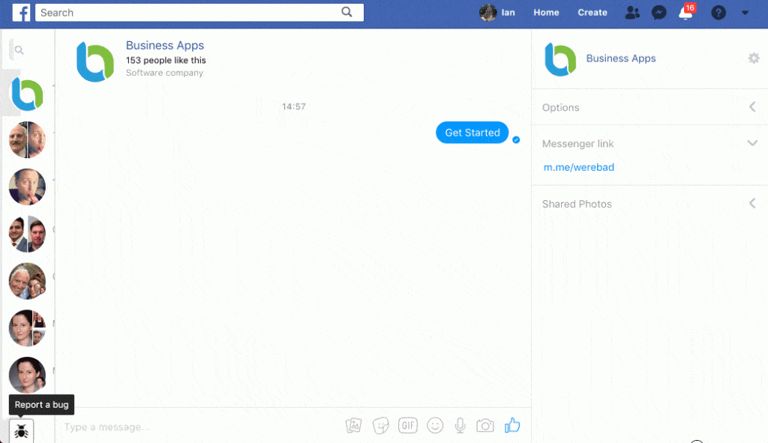Open Ian's profile from the top bar

(497, 12)
